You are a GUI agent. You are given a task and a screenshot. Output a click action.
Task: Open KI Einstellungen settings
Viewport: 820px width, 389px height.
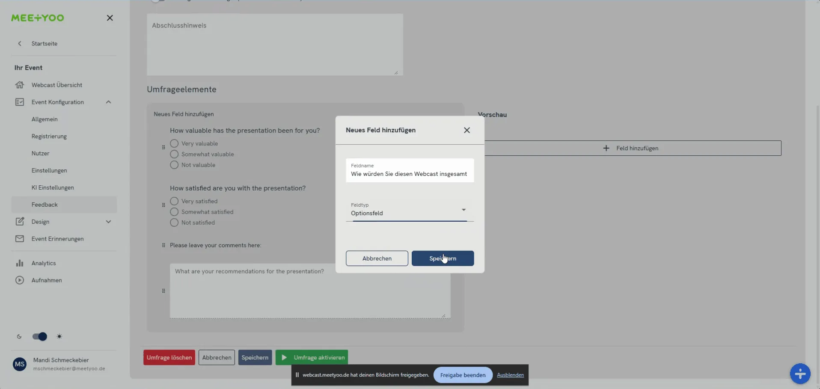coord(53,187)
